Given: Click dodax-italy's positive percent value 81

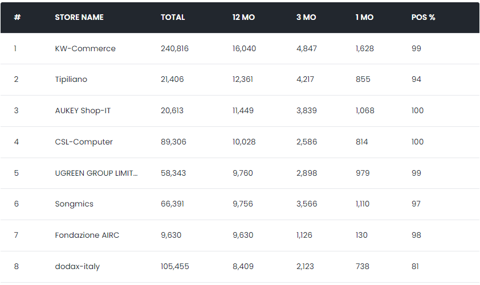Looking at the screenshot, I should pos(415,266).
